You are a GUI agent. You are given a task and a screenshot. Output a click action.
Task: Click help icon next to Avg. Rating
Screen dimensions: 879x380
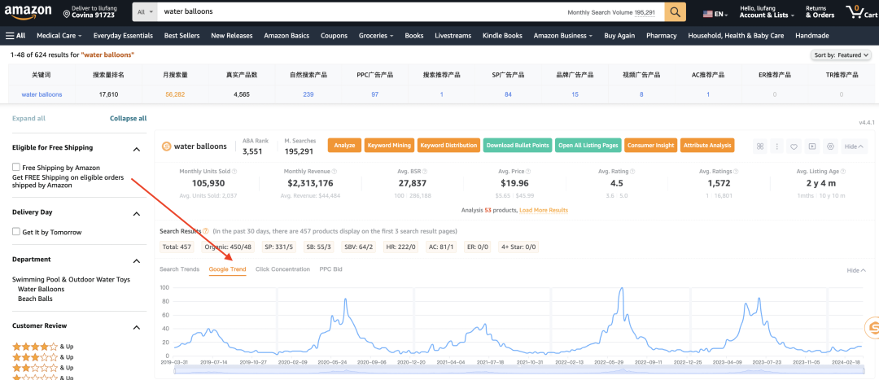click(x=632, y=172)
